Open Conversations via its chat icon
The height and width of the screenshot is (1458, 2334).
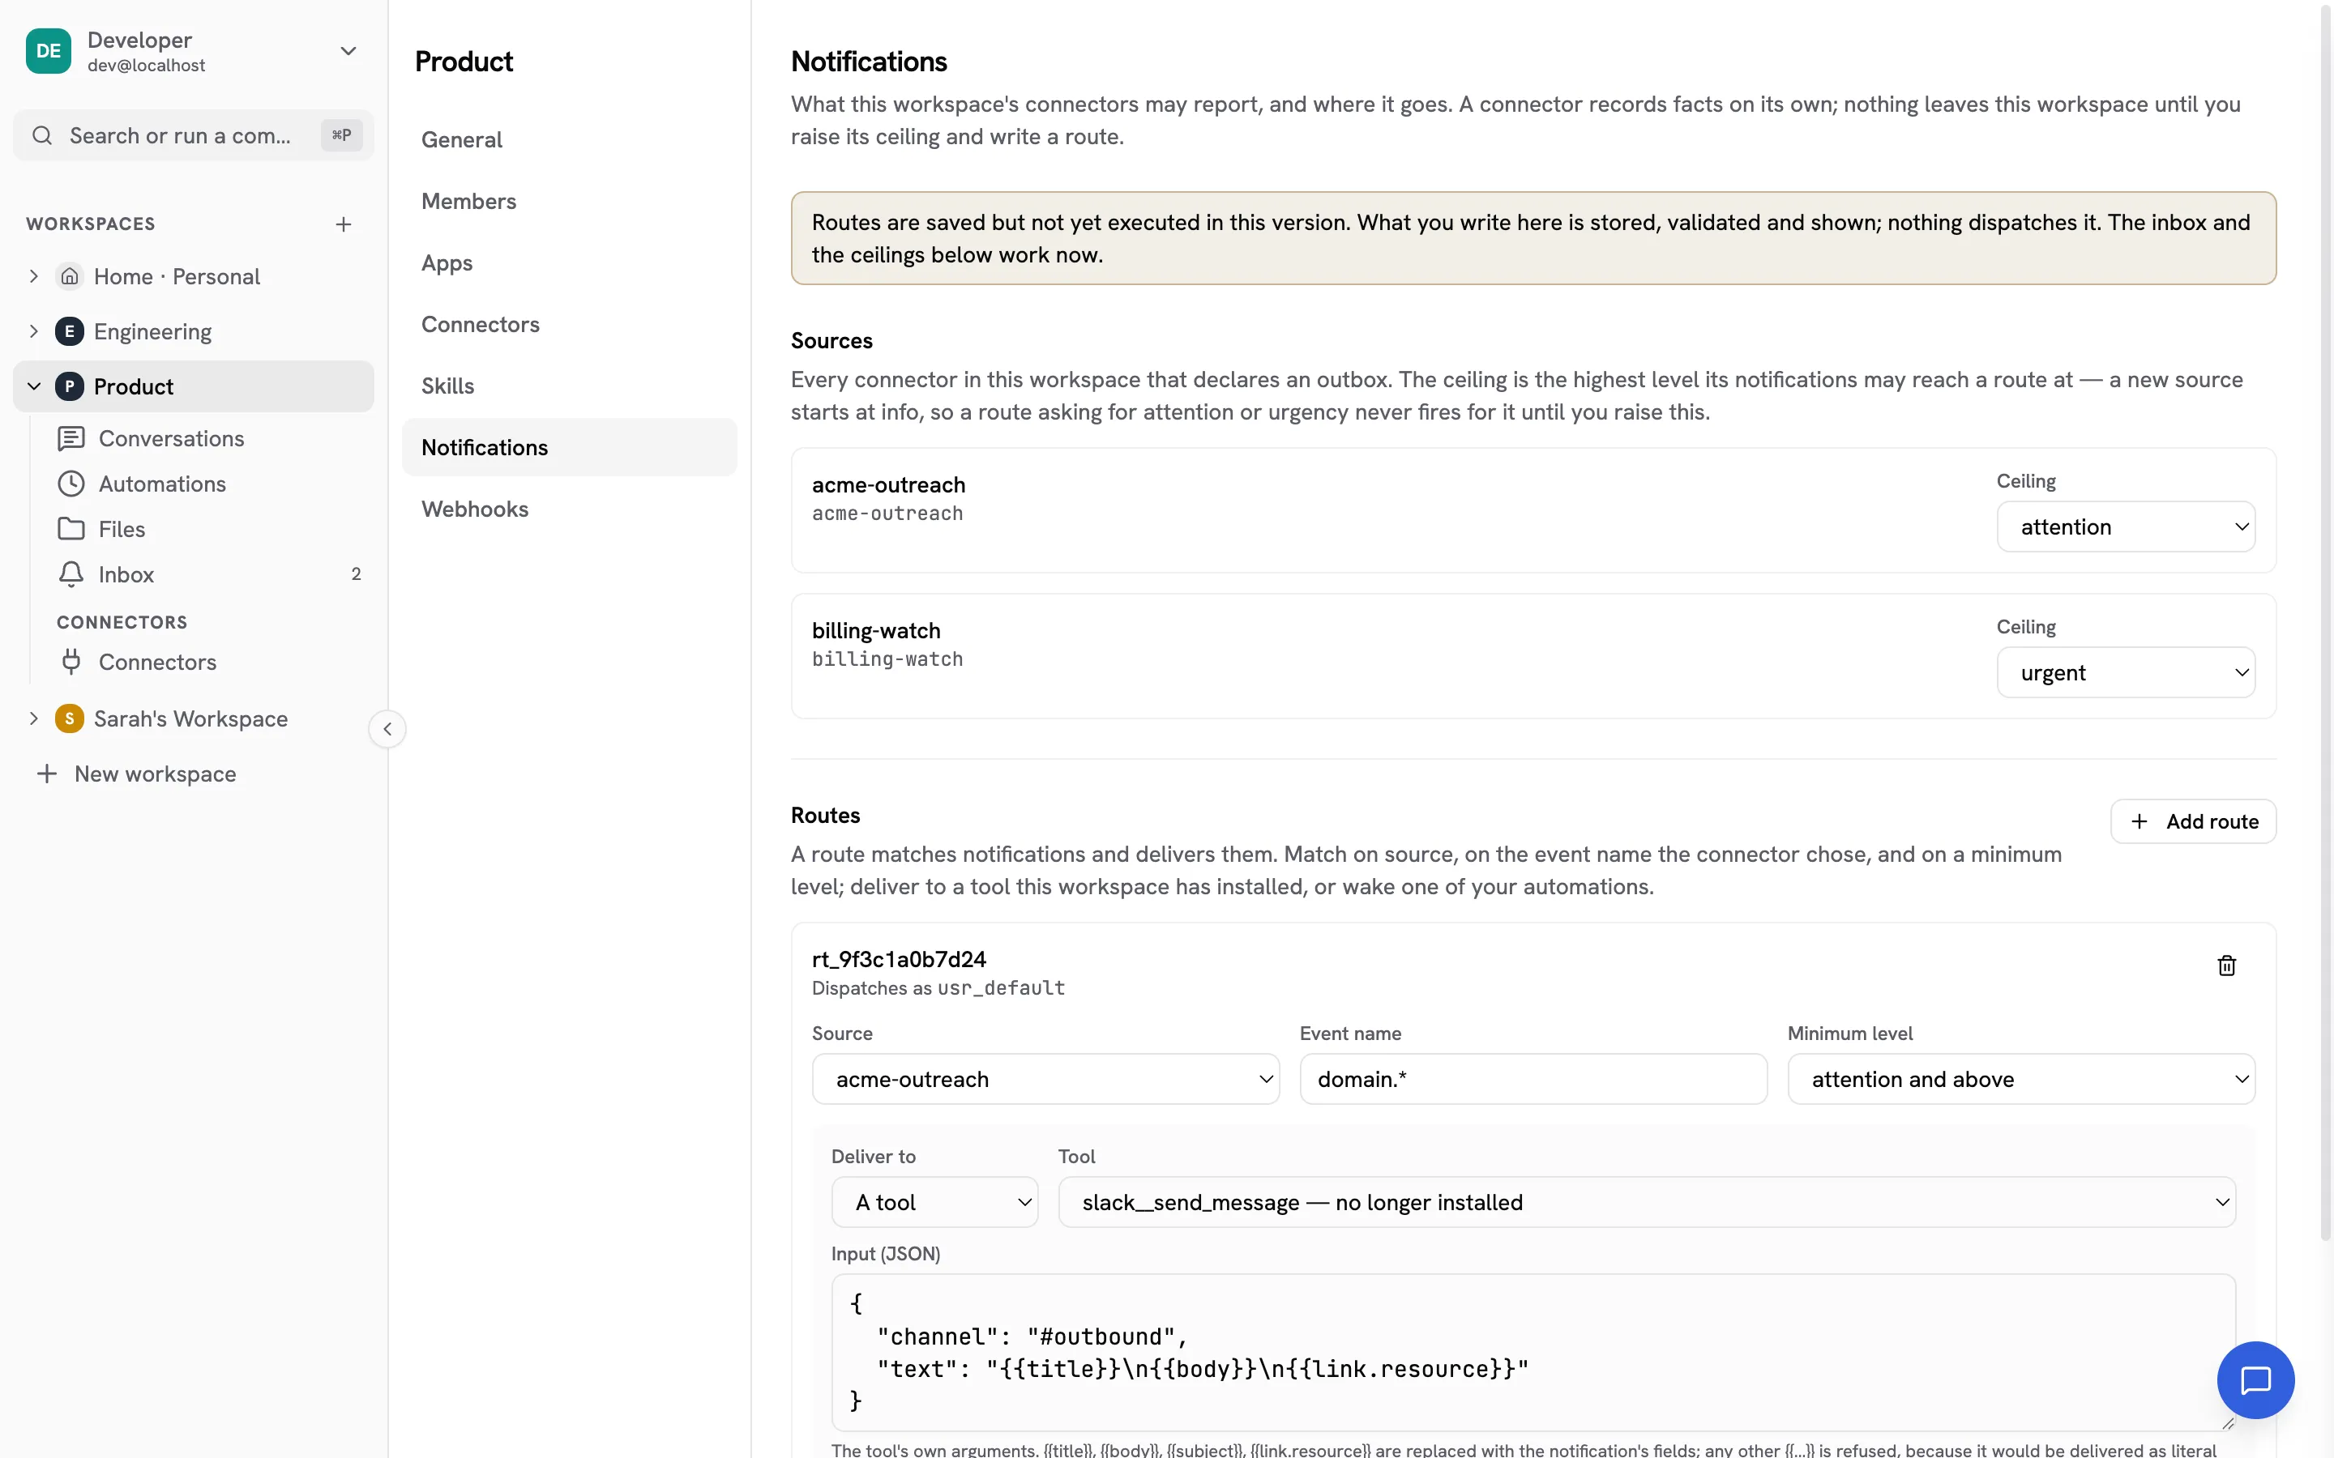tap(71, 439)
